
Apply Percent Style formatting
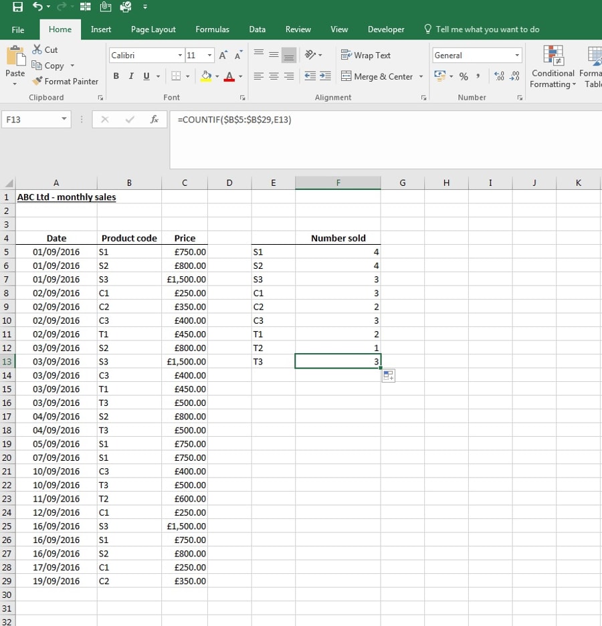(464, 76)
